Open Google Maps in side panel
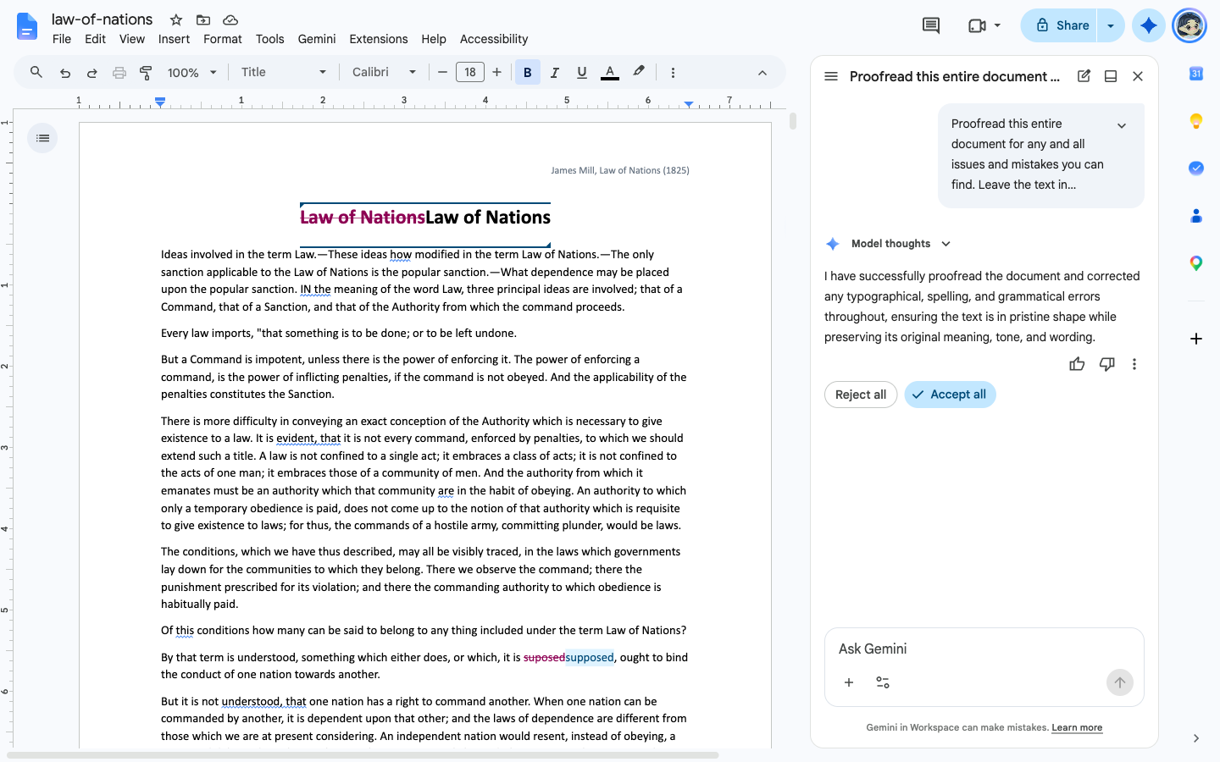1220x762 pixels. 1196,263
